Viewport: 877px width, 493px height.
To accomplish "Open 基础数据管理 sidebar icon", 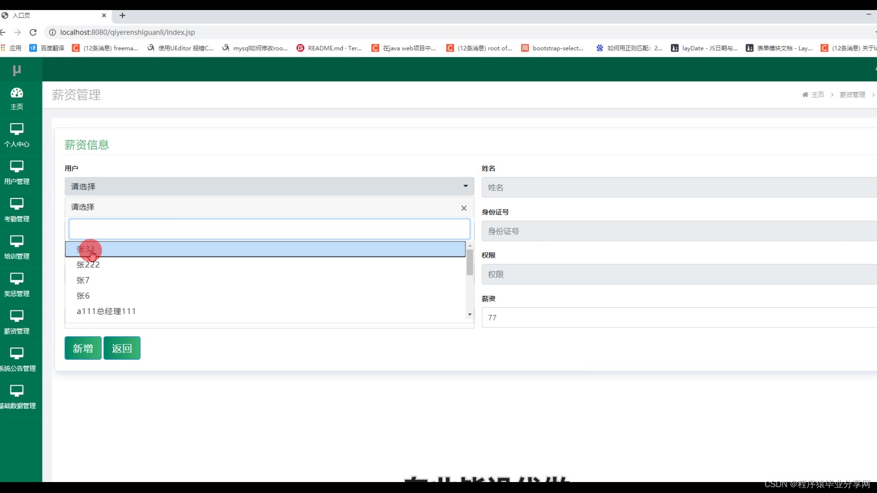I will [17, 392].
